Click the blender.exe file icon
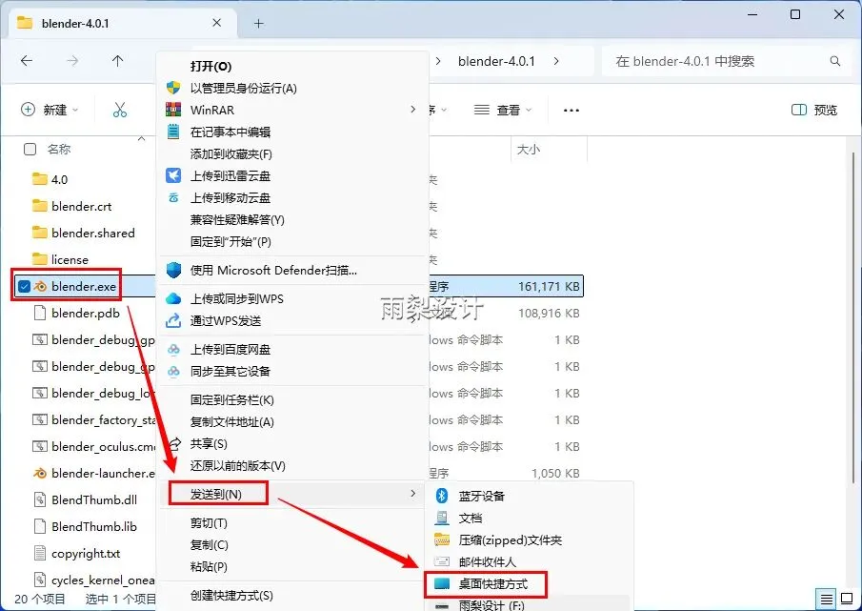Screen dimensions: 862x611 (40, 287)
